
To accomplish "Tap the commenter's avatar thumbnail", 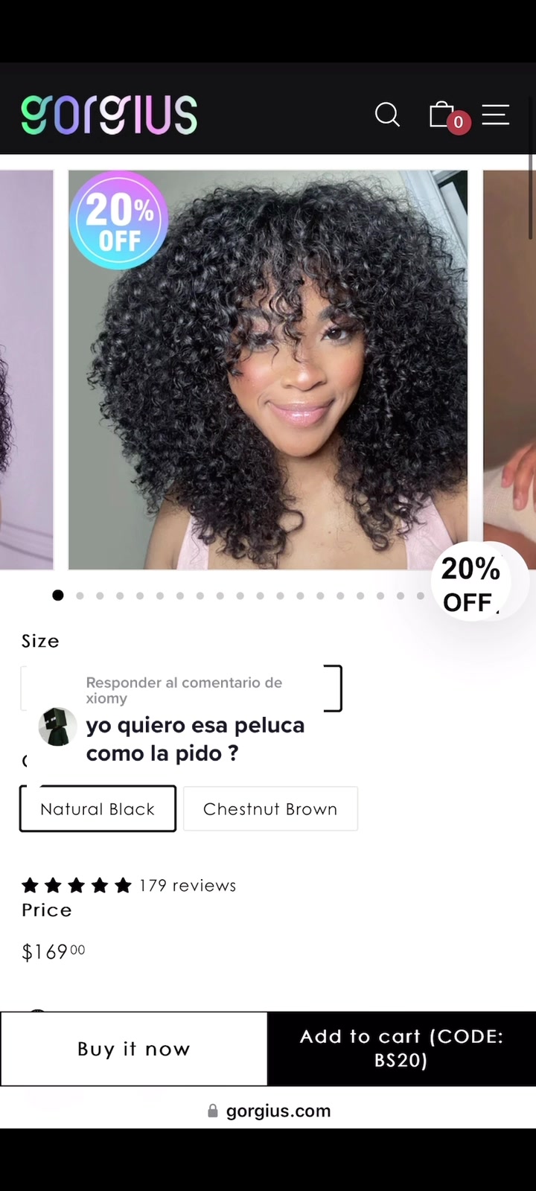I will [x=58, y=727].
